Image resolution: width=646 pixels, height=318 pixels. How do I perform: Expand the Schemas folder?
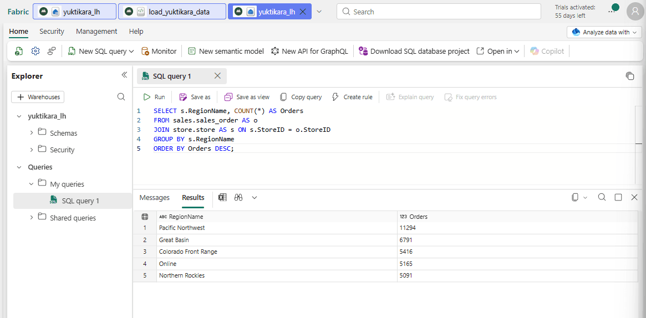(32, 133)
